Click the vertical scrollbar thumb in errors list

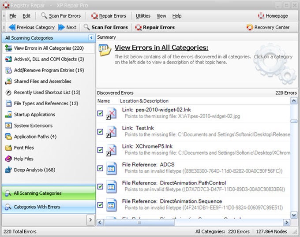[294, 121]
